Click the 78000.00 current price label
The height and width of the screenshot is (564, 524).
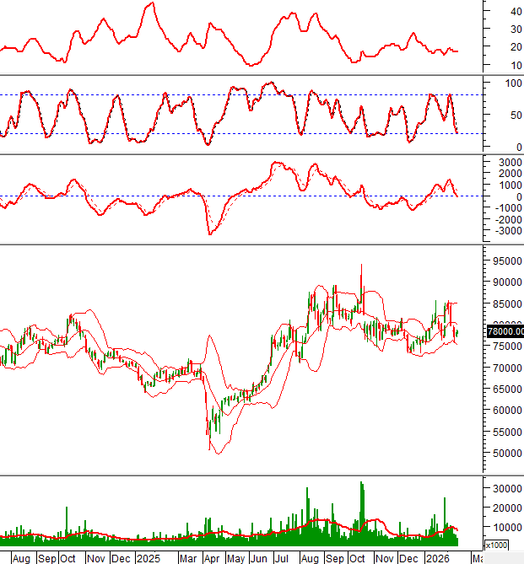tap(504, 331)
